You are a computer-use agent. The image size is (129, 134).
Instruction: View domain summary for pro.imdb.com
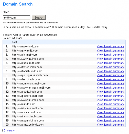coord(110,51)
